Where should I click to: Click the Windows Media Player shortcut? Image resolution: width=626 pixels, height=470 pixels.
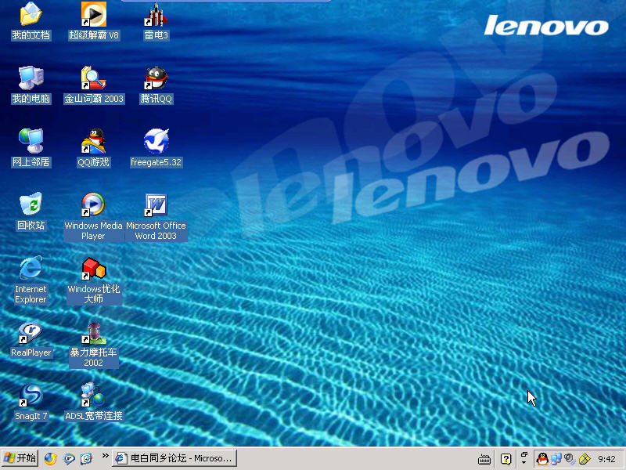point(93,206)
